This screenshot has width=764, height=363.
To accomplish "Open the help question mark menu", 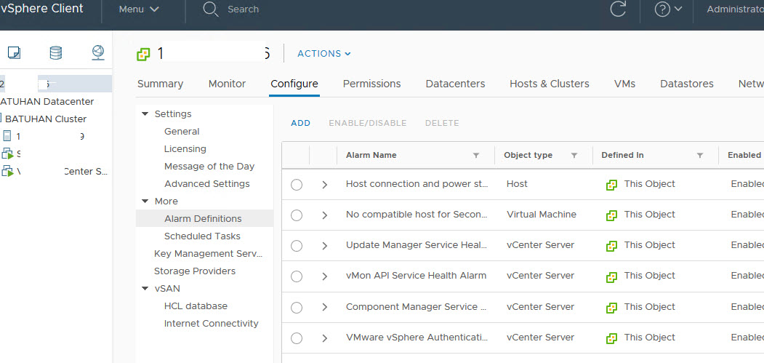I will (667, 9).
